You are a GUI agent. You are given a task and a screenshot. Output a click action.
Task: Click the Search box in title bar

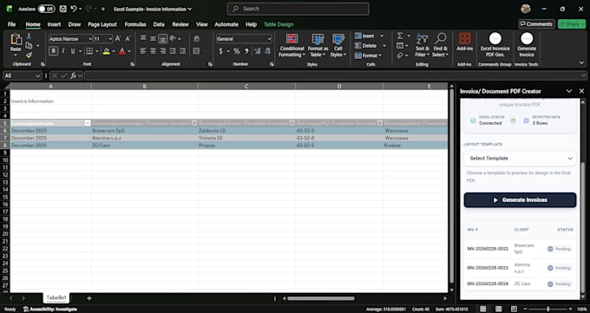pos(298,9)
